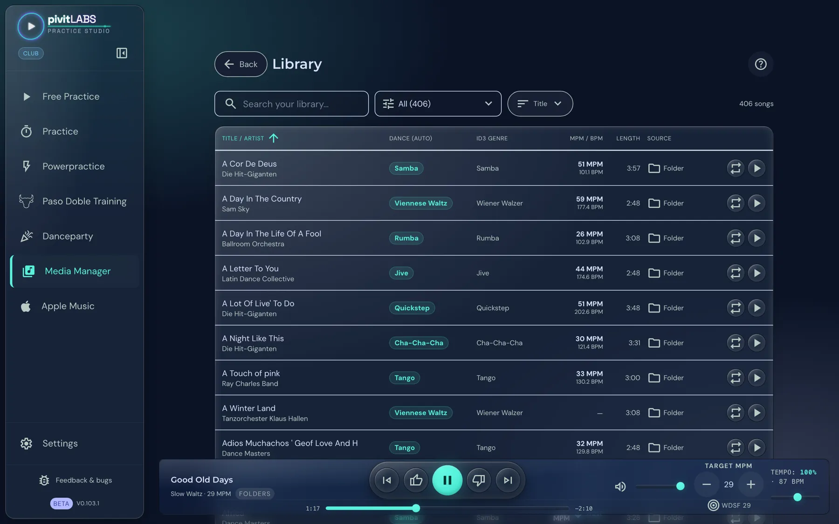Play Adios Muchachos track

pyautogui.click(x=756, y=448)
